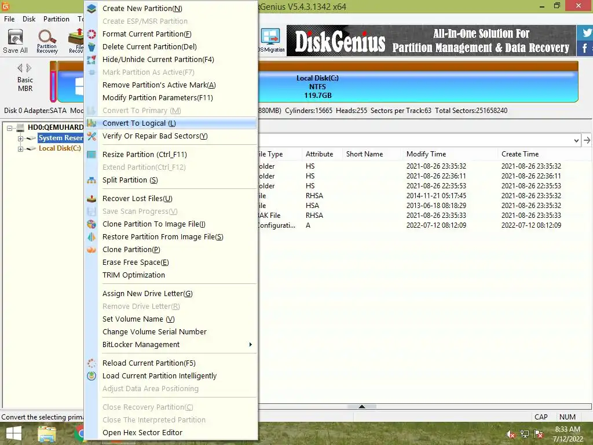Screen dimensions: 593x445
Task: Open Partition Recovery toolbar tool
Action: (x=47, y=41)
